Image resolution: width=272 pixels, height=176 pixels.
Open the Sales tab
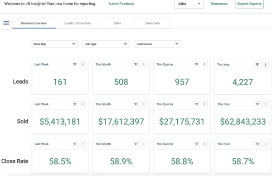(117, 23)
